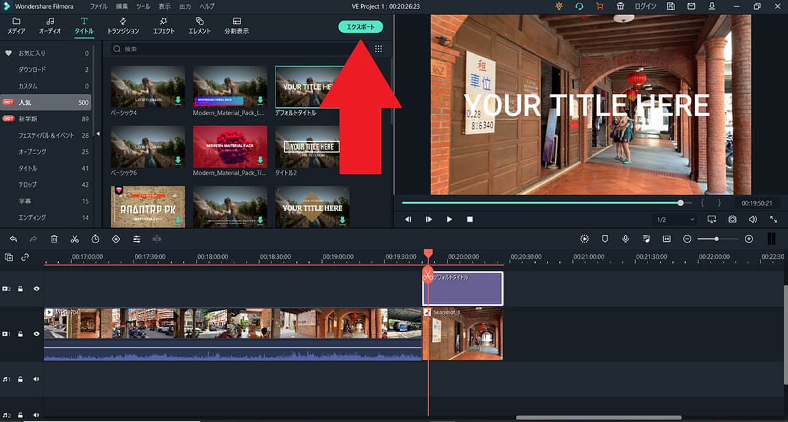Open the shopping cart icon

pyautogui.click(x=600, y=7)
